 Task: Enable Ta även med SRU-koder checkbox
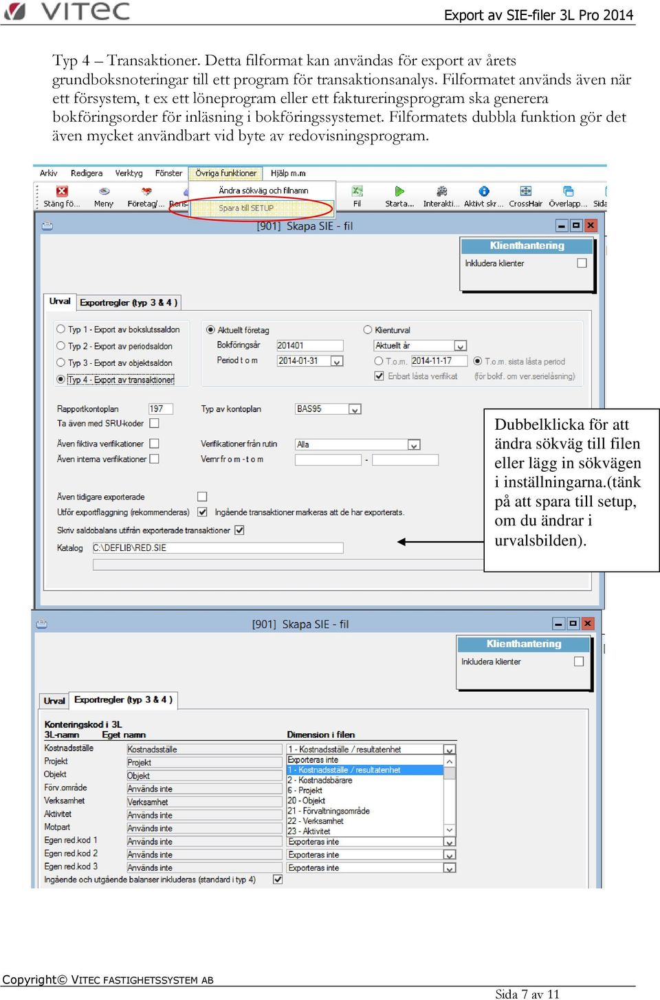coord(154,424)
